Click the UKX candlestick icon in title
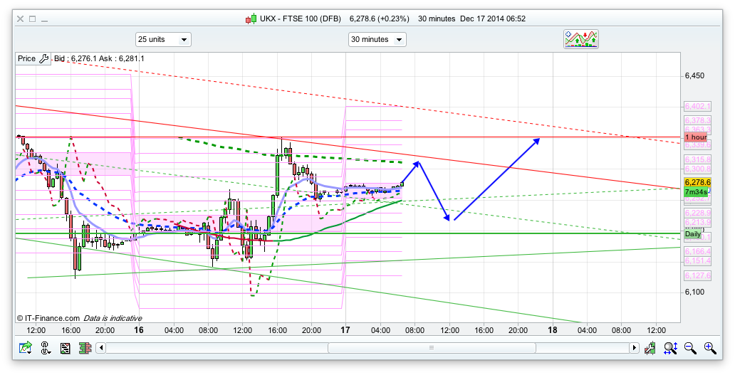Viewport: 735px width, 375px height. (251, 19)
